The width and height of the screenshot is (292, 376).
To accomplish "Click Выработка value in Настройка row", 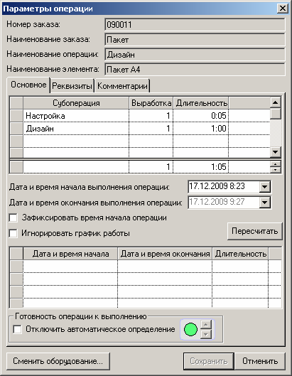I will pos(151,116).
